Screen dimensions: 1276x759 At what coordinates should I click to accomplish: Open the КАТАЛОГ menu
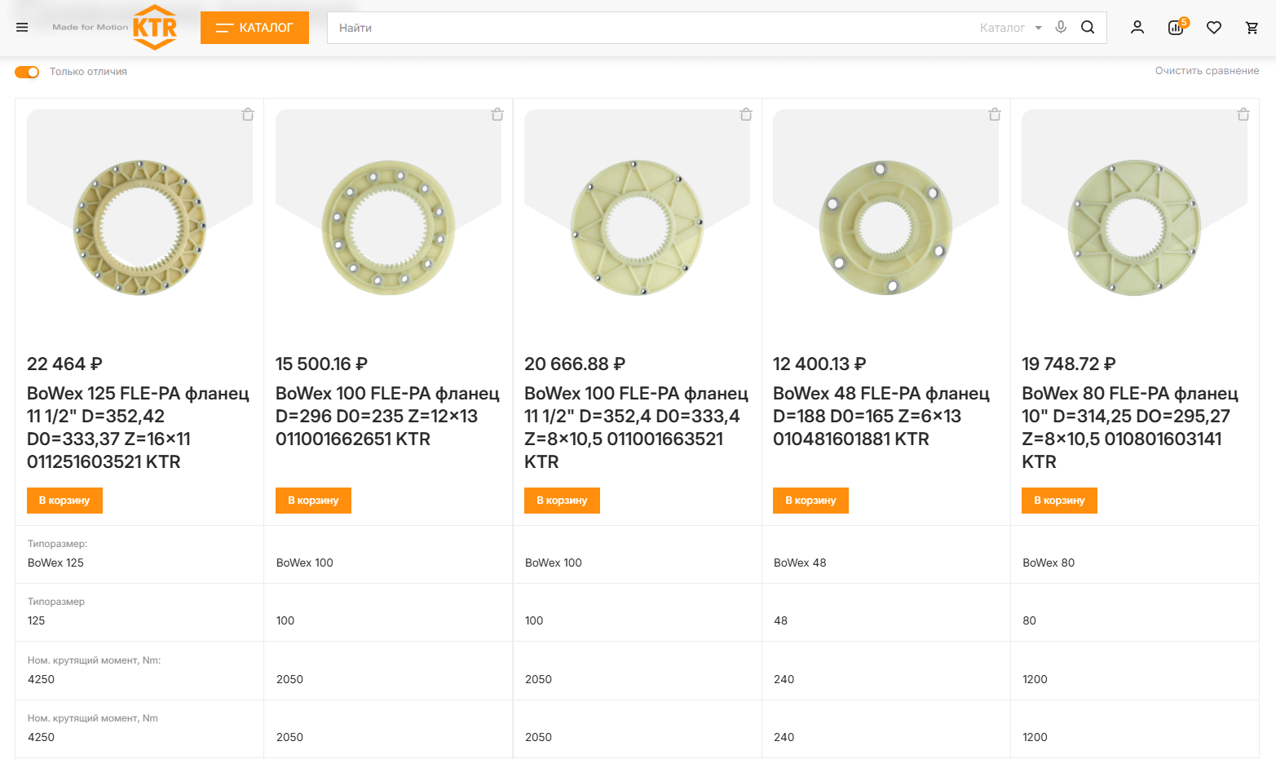[x=254, y=28]
